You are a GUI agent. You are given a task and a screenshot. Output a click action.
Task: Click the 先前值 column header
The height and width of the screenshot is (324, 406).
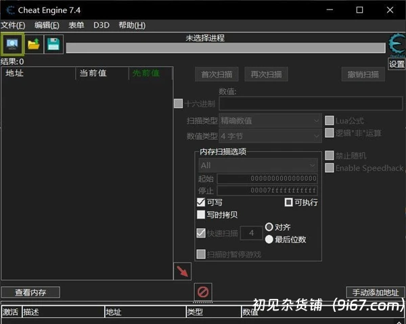click(x=150, y=74)
